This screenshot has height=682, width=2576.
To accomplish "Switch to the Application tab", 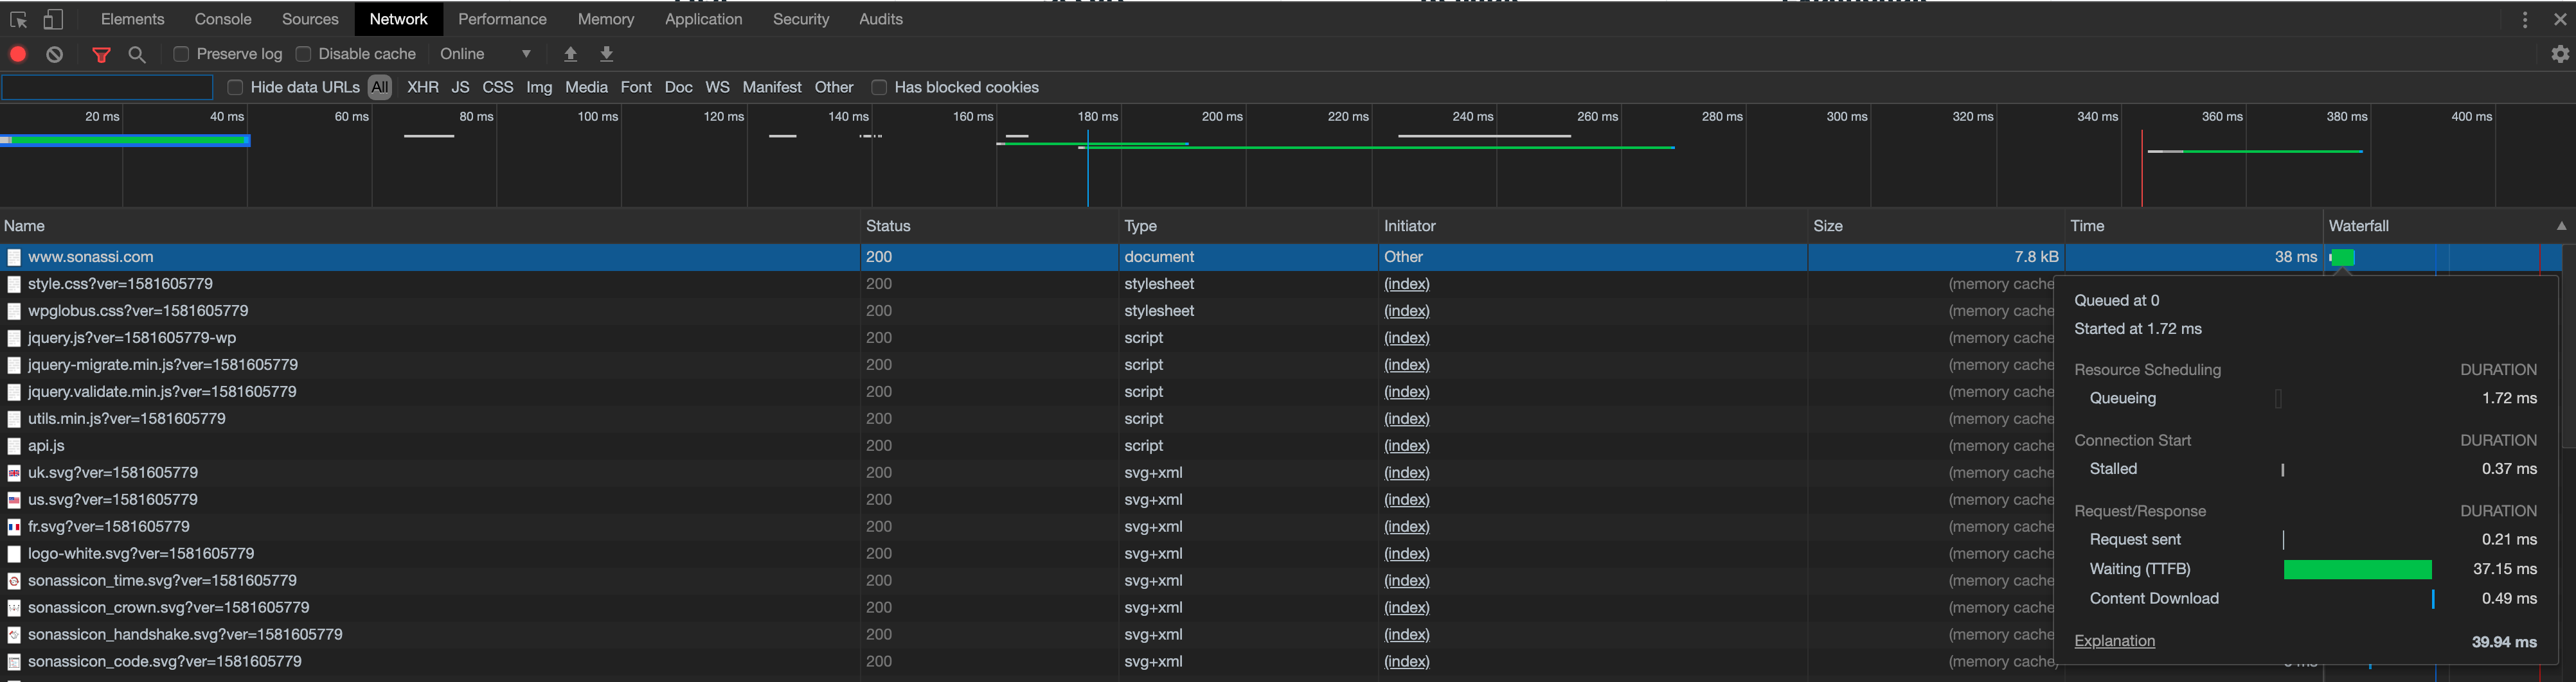I will pyautogui.click(x=703, y=19).
